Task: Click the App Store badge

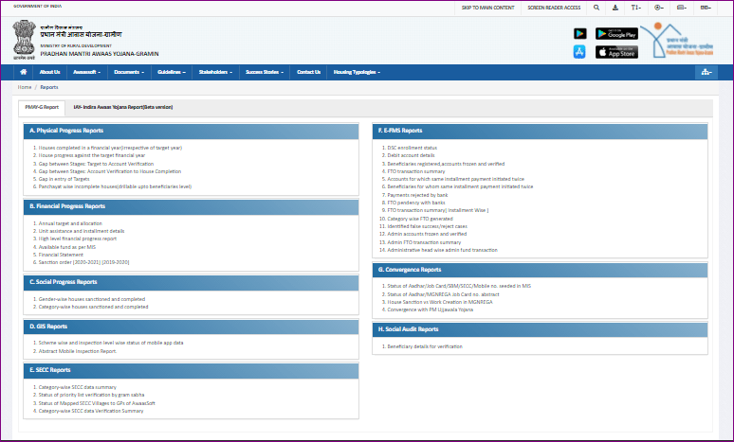Action: click(x=616, y=52)
